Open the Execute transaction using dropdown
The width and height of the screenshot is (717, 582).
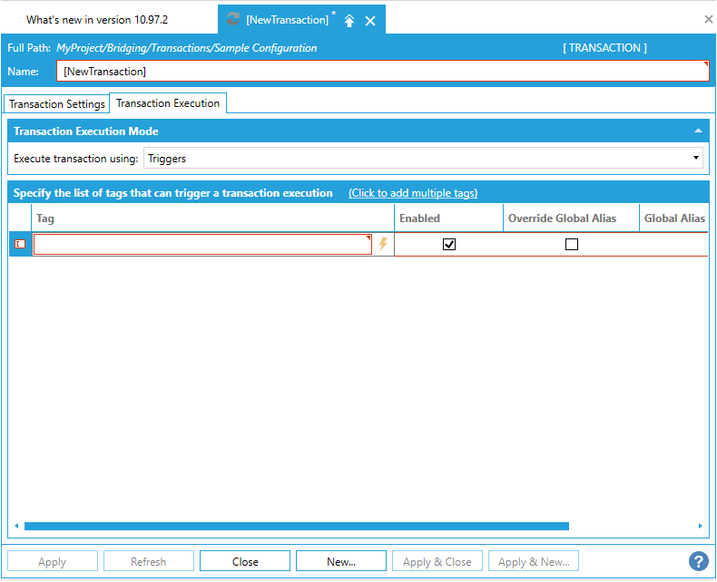[424, 158]
